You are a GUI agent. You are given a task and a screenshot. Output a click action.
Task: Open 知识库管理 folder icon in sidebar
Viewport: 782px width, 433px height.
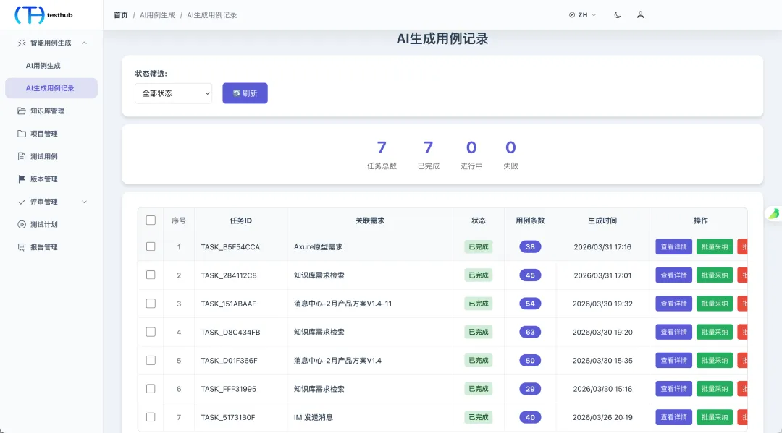coord(22,111)
